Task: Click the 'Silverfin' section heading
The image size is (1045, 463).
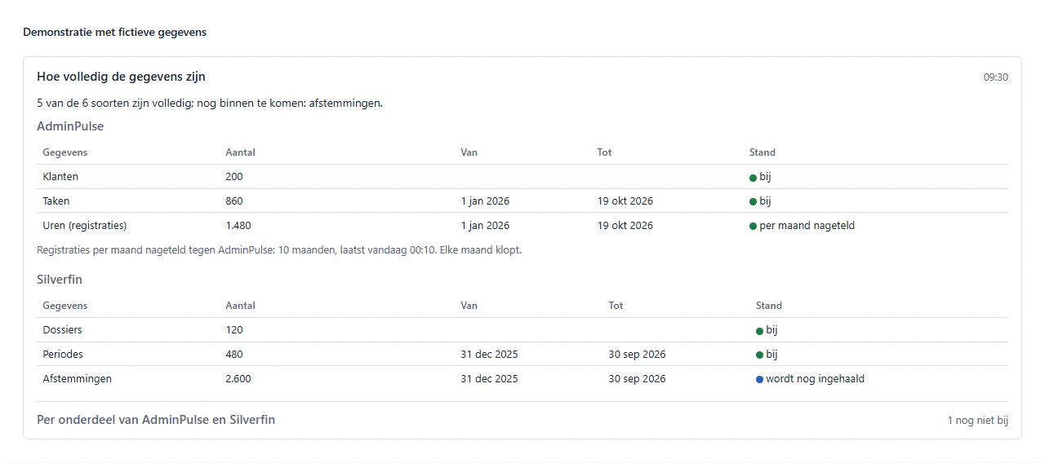Action: (x=60, y=280)
